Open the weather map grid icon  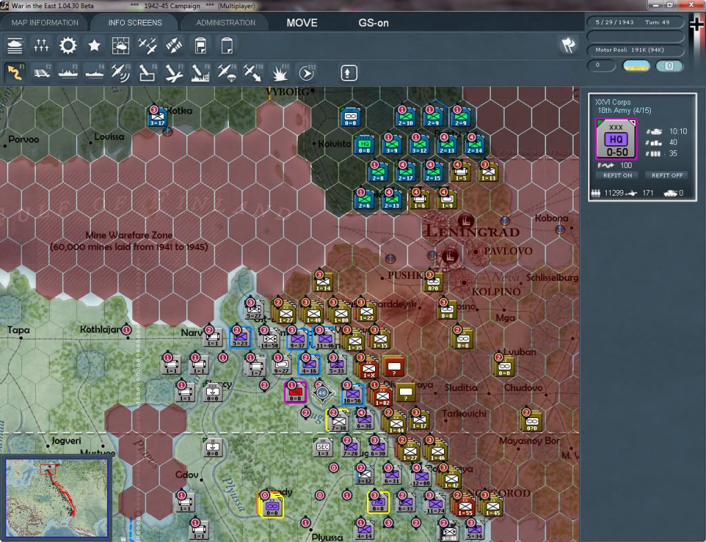121,46
